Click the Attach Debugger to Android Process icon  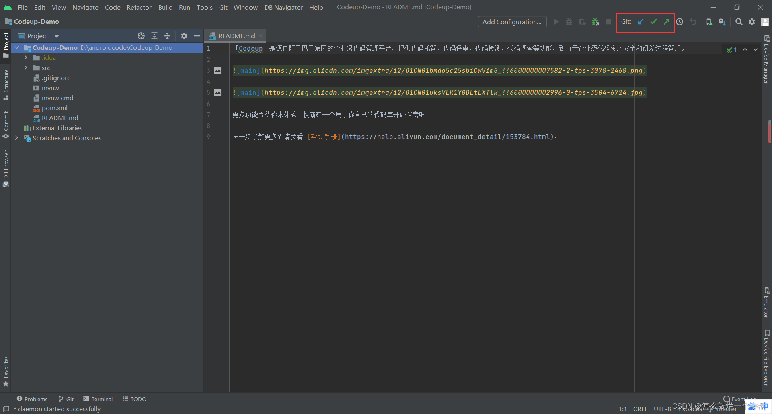(595, 22)
